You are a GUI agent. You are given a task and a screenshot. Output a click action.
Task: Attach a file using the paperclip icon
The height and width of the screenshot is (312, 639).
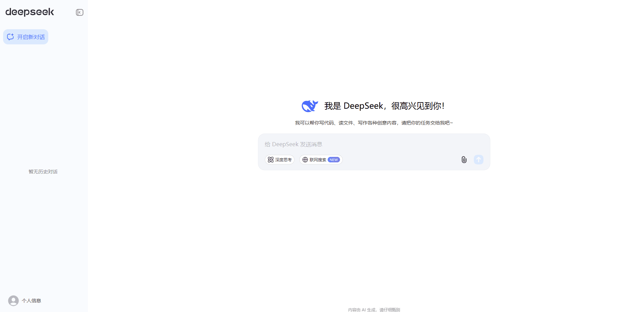[464, 160]
